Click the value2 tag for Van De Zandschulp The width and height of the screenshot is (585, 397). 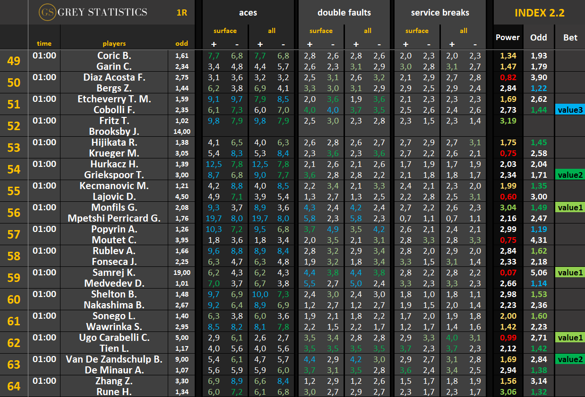[570, 359]
